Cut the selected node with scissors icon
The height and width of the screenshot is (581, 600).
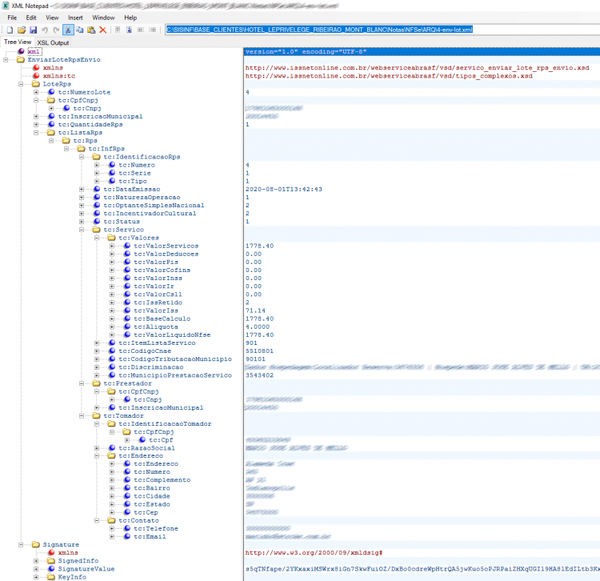pyautogui.click(x=68, y=30)
